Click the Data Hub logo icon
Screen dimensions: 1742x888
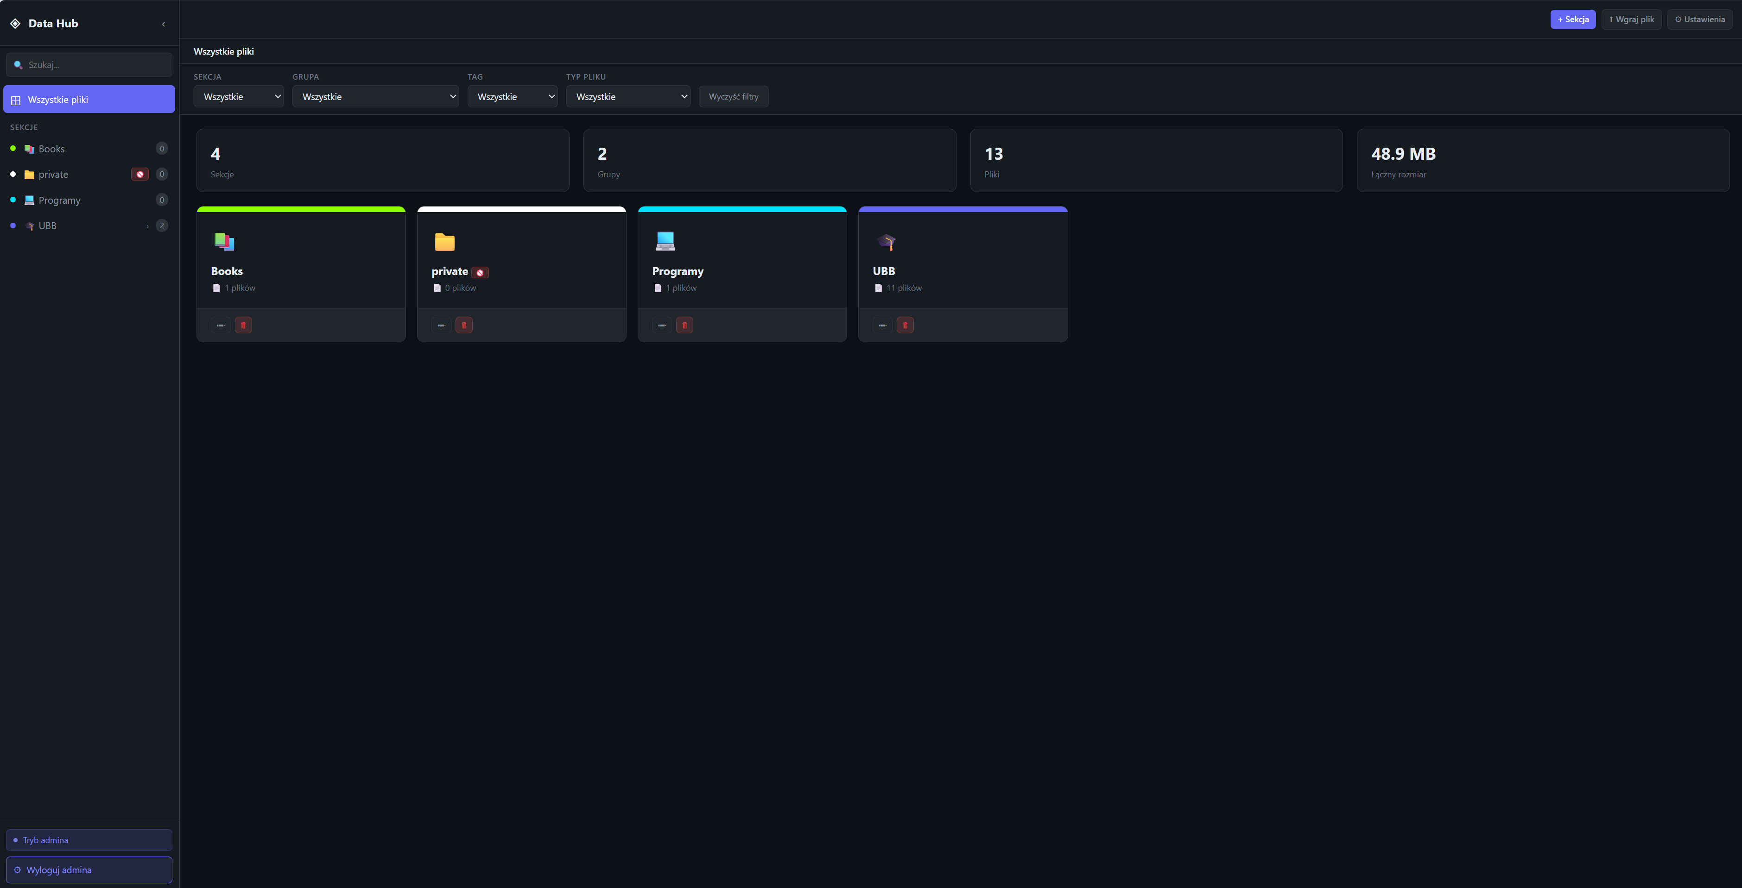tap(15, 24)
